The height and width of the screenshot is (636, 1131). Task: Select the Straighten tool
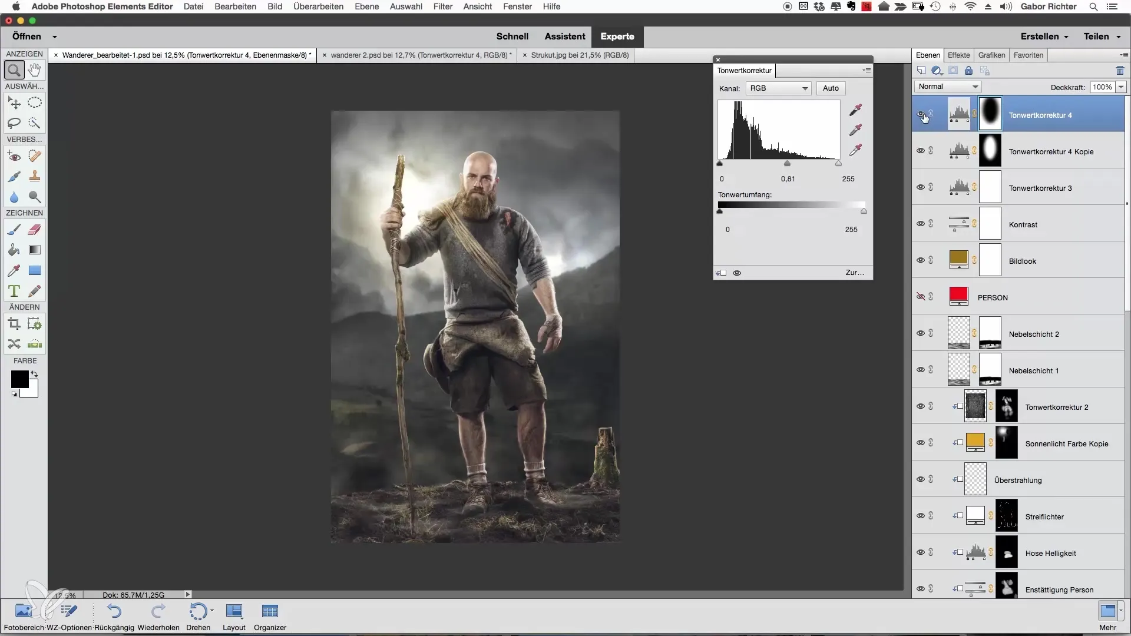click(35, 344)
